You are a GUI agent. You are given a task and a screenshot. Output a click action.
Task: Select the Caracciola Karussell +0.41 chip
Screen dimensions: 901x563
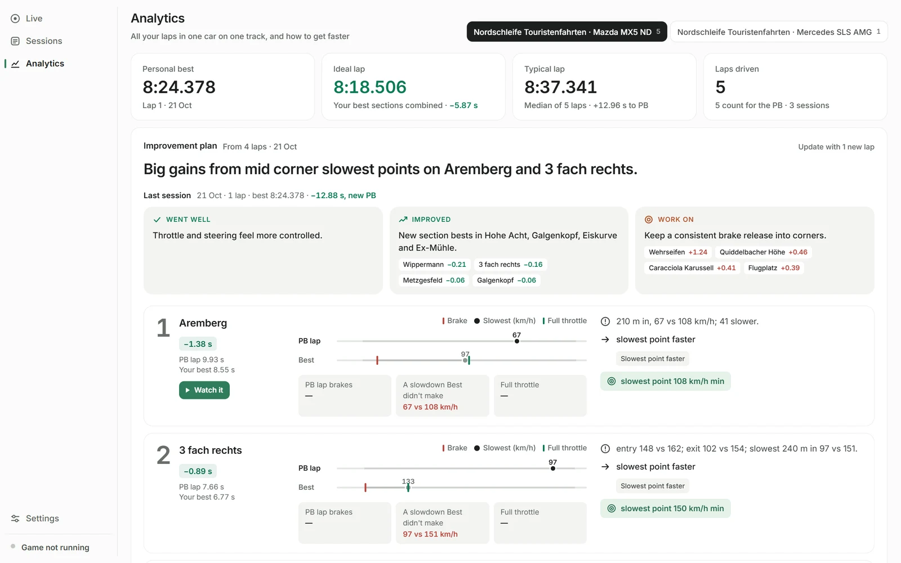tap(692, 268)
